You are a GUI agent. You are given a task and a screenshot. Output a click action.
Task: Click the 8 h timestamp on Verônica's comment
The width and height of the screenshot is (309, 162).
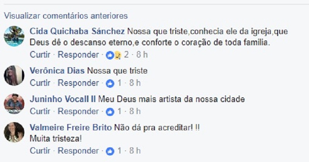(x=135, y=83)
